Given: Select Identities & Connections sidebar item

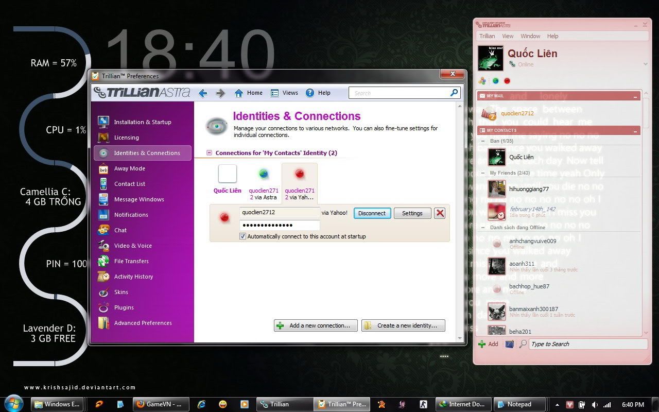Looking at the screenshot, I should click(142, 153).
